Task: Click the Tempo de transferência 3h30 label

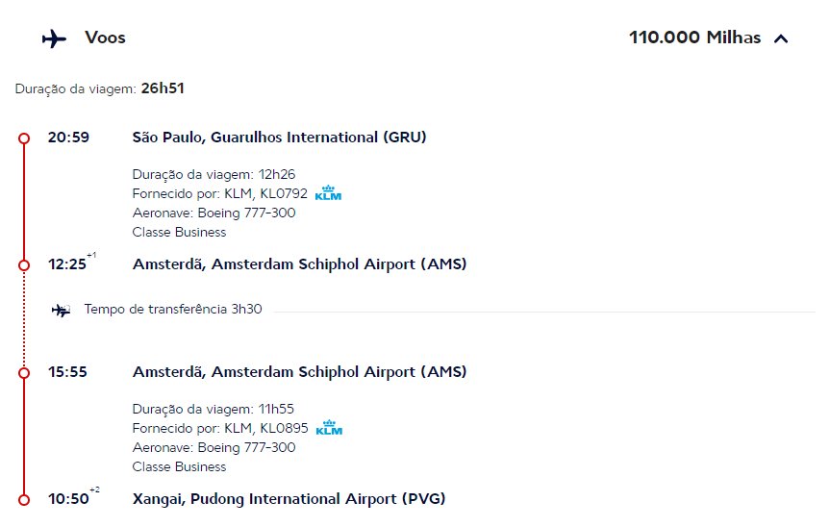Action: (173, 309)
